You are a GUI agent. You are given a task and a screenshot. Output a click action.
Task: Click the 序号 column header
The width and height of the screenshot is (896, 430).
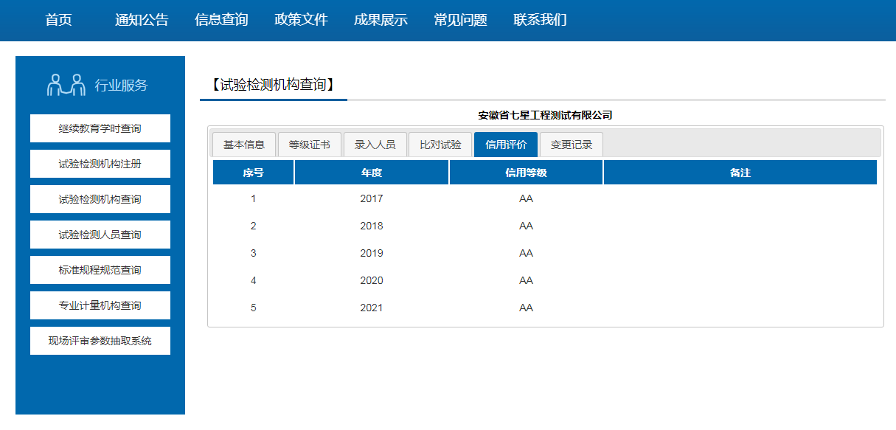tap(253, 173)
